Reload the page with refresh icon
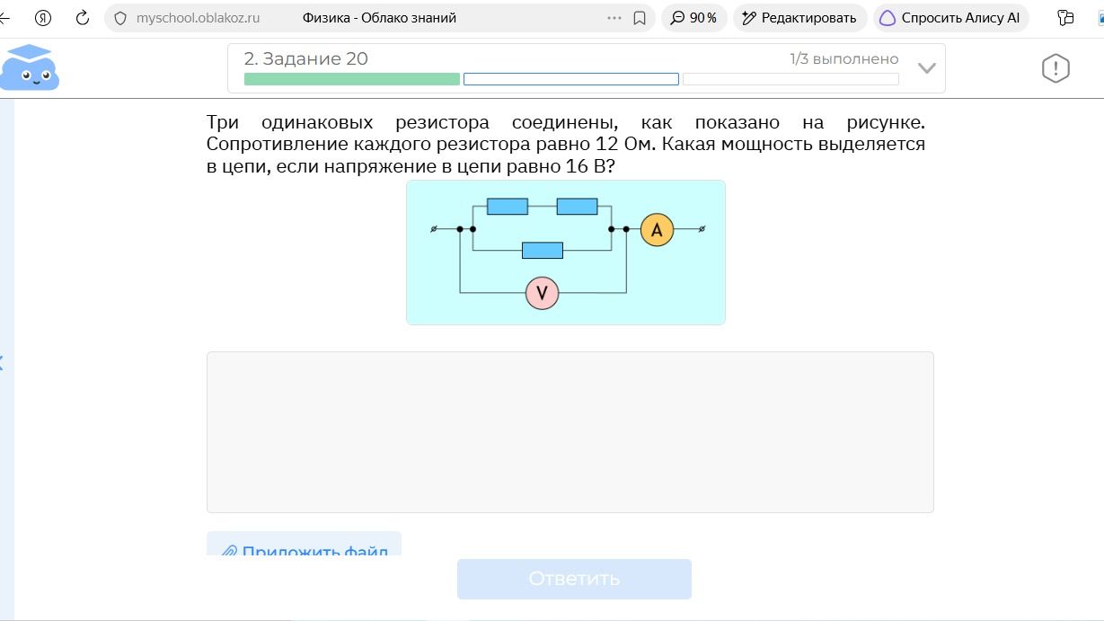 (83, 18)
